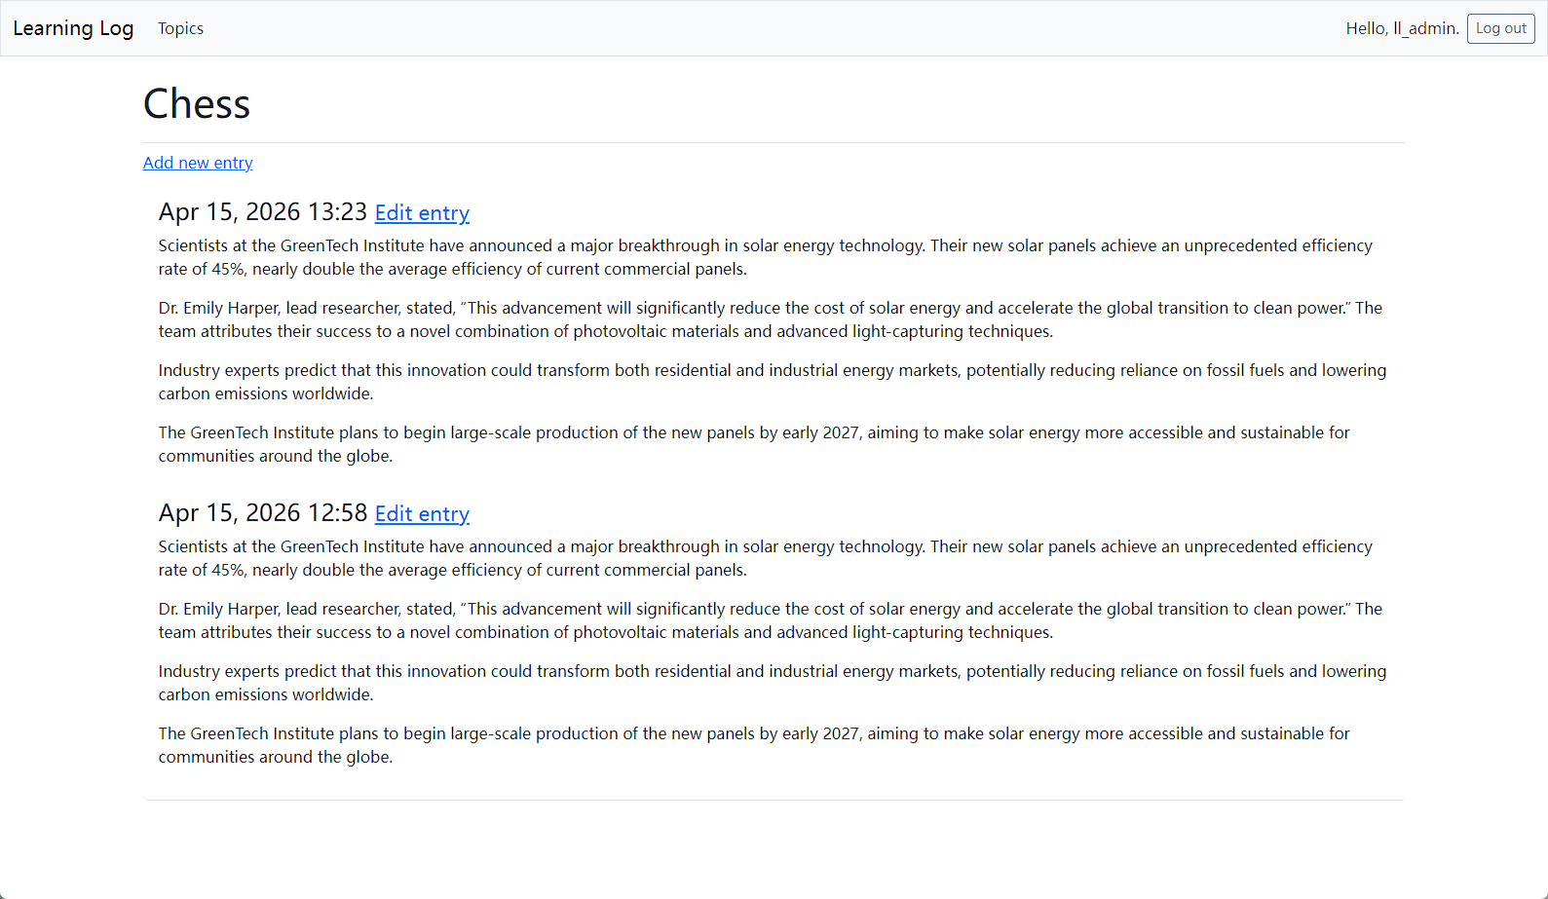Click the Add new entry link
This screenshot has width=1548, height=899.
coord(198,163)
